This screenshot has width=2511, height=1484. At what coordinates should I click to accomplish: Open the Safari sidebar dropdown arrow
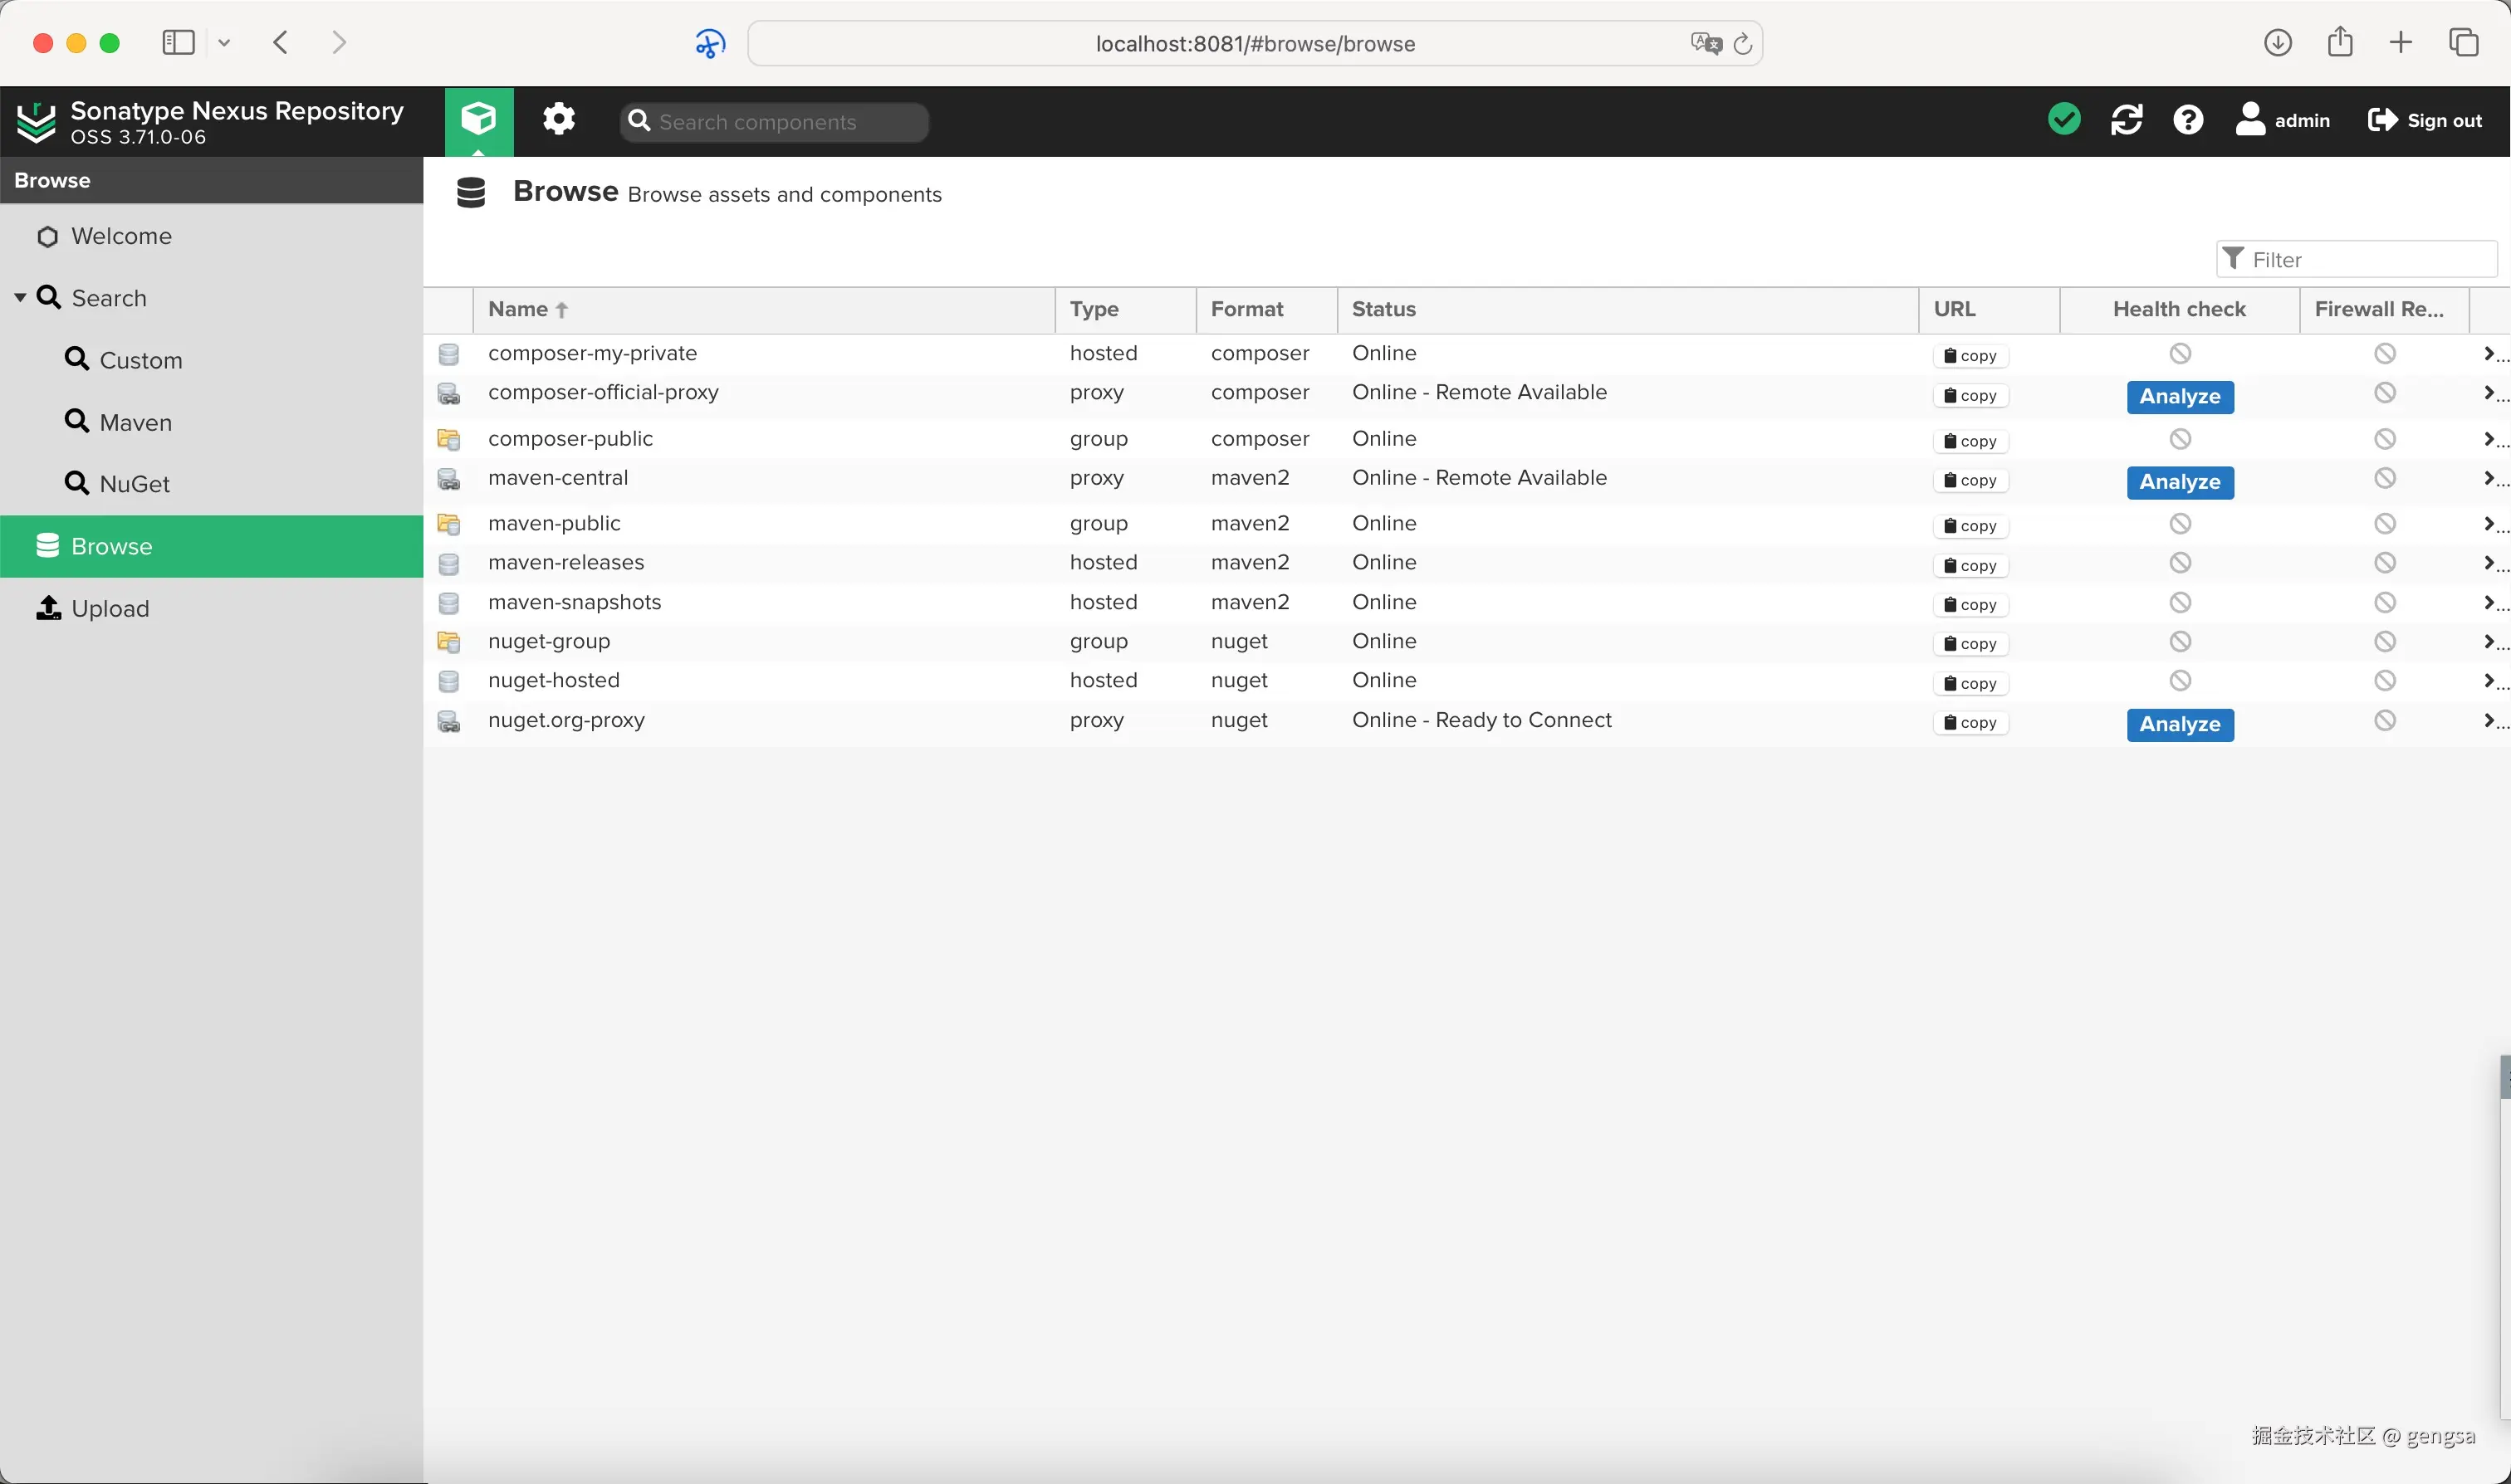click(x=224, y=43)
